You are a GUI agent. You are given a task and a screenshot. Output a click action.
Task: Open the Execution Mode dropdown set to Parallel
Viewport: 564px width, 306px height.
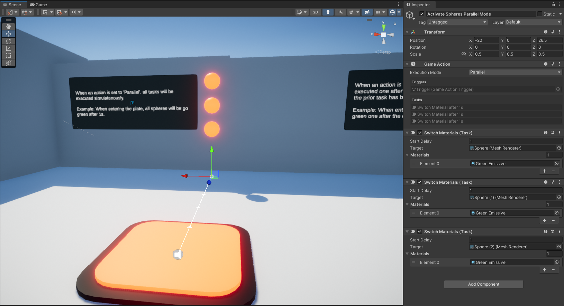tap(515, 72)
